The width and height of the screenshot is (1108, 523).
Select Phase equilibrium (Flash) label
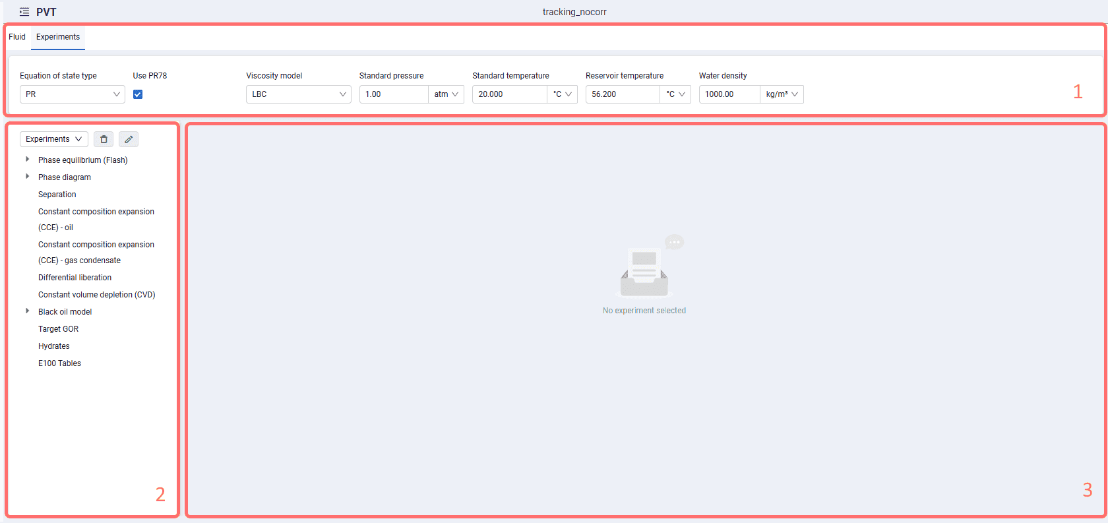click(x=83, y=160)
